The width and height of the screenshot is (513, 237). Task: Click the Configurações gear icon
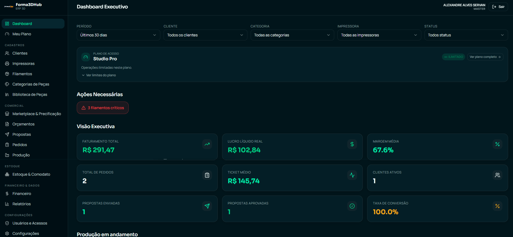click(x=7, y=233)
